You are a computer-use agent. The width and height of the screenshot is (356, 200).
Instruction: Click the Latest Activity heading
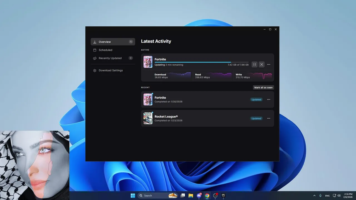tap(156, 41)
